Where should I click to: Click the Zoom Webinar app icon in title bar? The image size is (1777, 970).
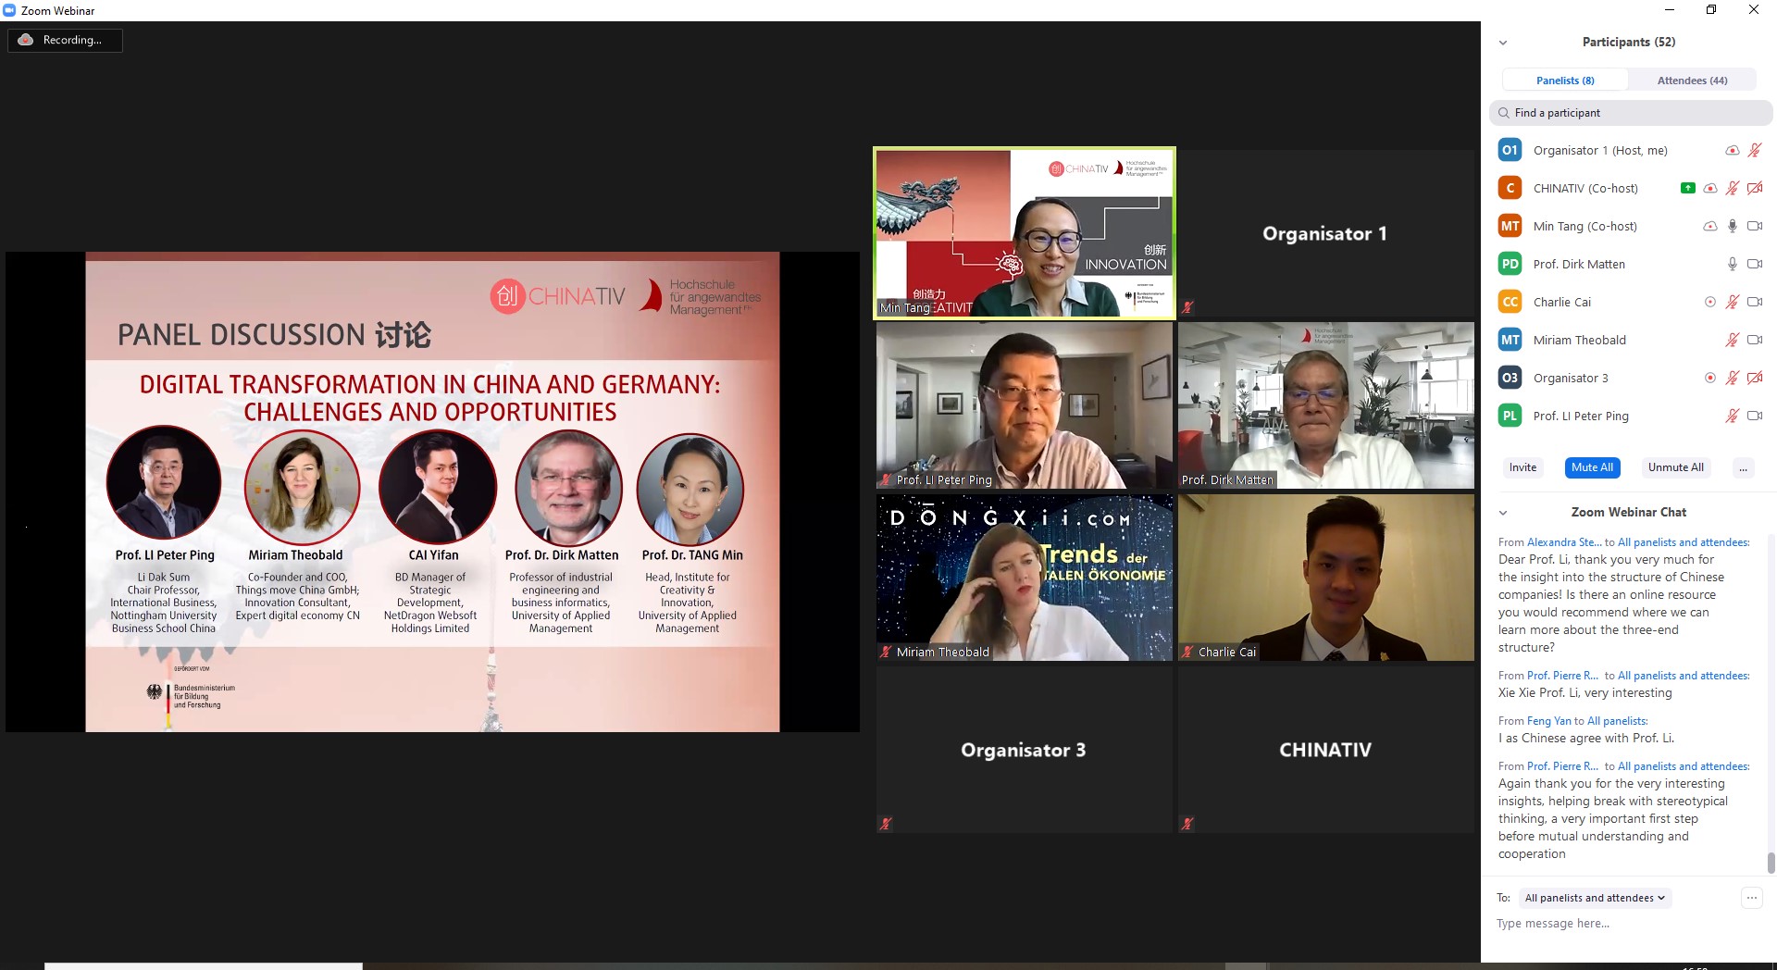click(9, 10)
